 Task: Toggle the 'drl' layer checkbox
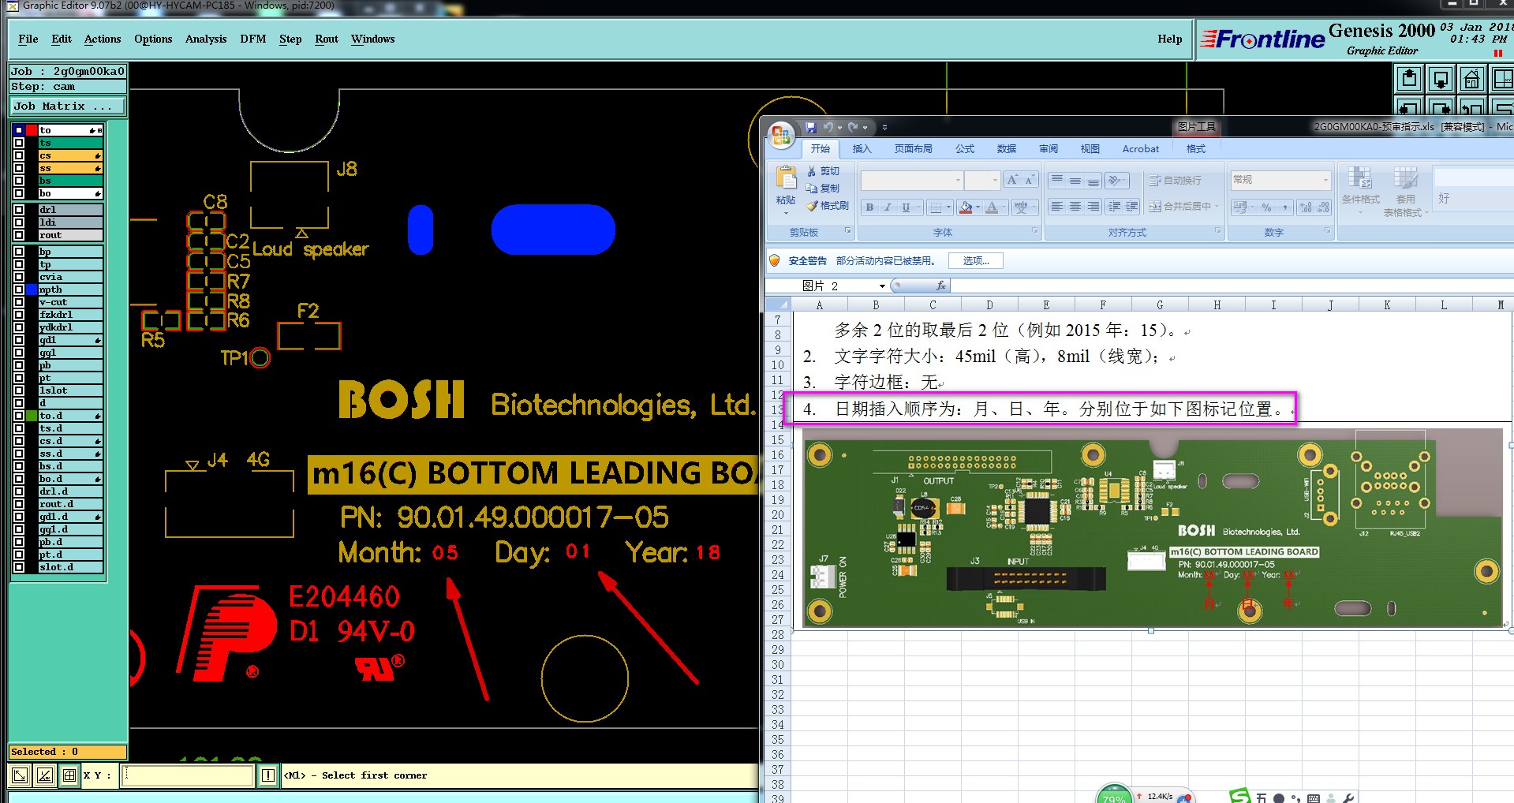[x=19, y=210]
